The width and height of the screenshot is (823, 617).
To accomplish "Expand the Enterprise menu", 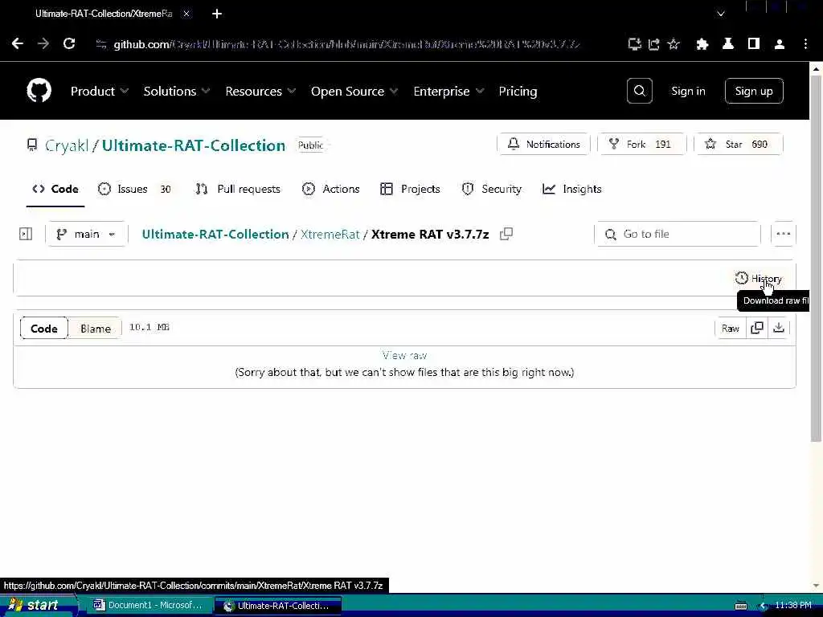I will point(448,92).
